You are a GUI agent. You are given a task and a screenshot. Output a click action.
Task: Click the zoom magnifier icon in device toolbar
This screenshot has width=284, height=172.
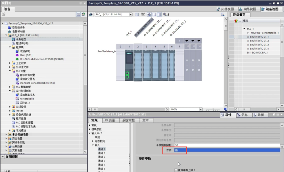point(165,14)
